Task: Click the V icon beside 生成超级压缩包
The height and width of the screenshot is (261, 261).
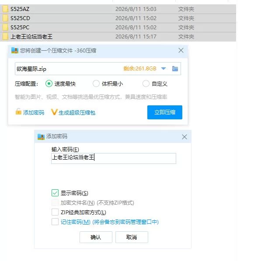Action: pos(54,112)
